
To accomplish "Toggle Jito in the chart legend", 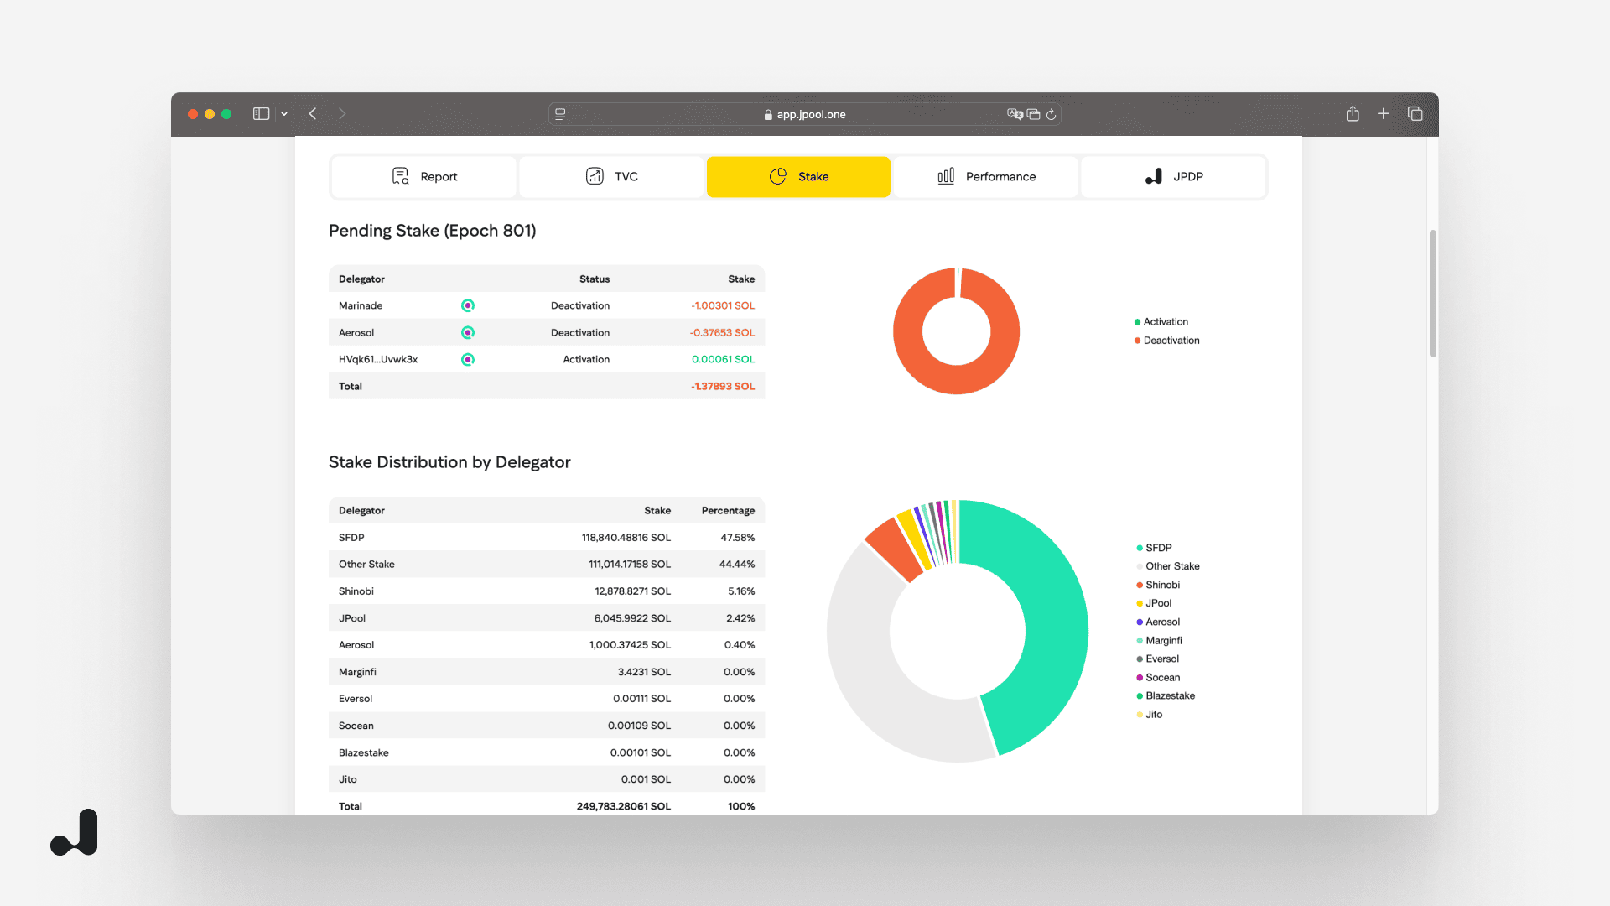I will pos(1150,715).
